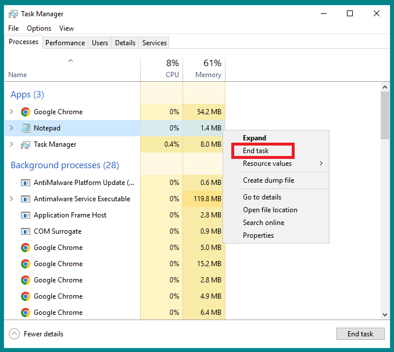
Task: Choose Expand in the context menu
Action: point(255,138)
